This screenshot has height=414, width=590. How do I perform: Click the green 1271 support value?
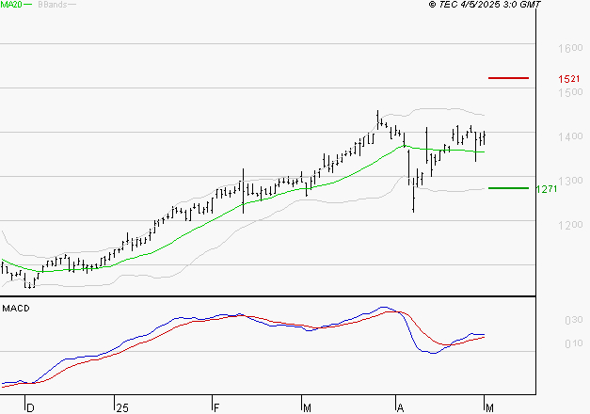coord(547,189)
